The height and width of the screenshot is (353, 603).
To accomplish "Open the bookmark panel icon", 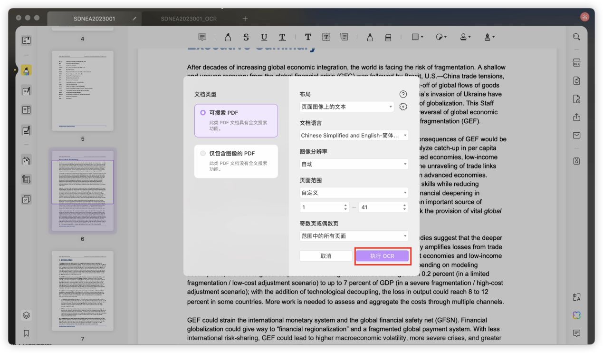I will coord(26,333).
